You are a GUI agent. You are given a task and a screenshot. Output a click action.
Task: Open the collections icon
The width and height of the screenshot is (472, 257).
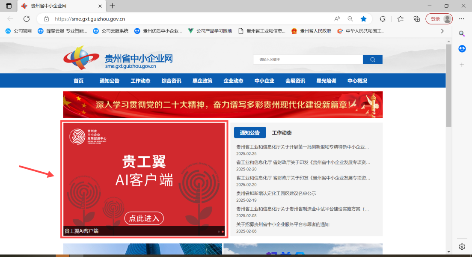point(417,19)
